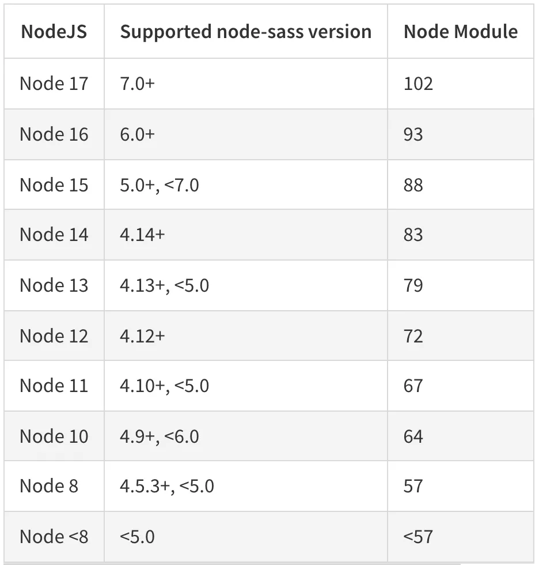The width and height of the screenshot is (539, 565).
Task: Click the NodeJS column header
Action: (54, 32)
